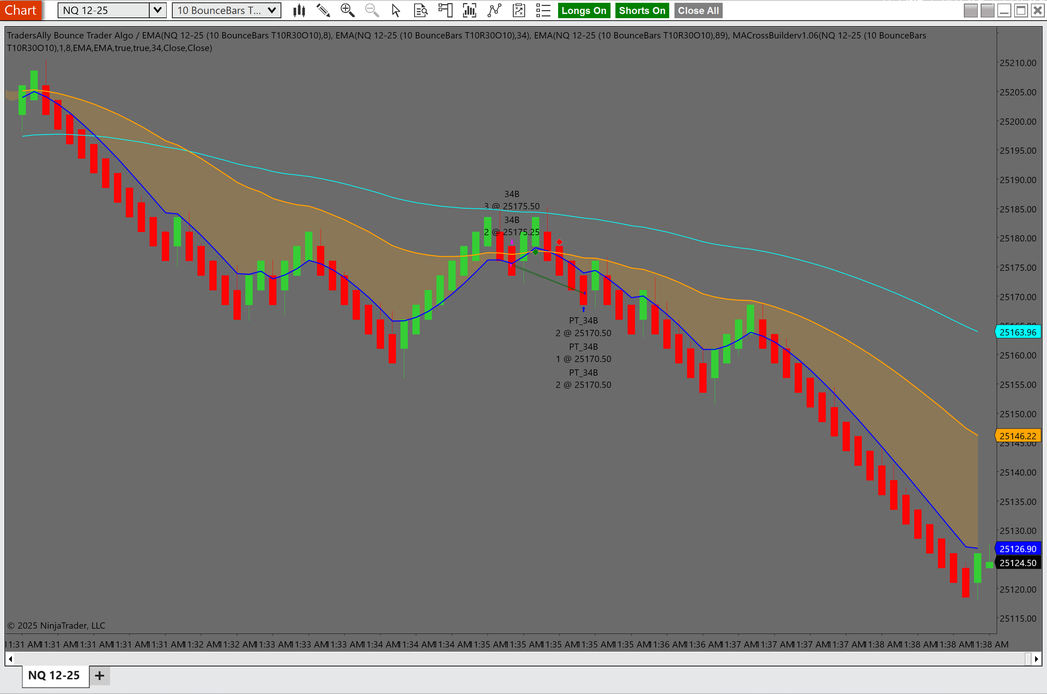Click the scrollbar left arrow
The image size is (1047, 694).
coord(10,659)
